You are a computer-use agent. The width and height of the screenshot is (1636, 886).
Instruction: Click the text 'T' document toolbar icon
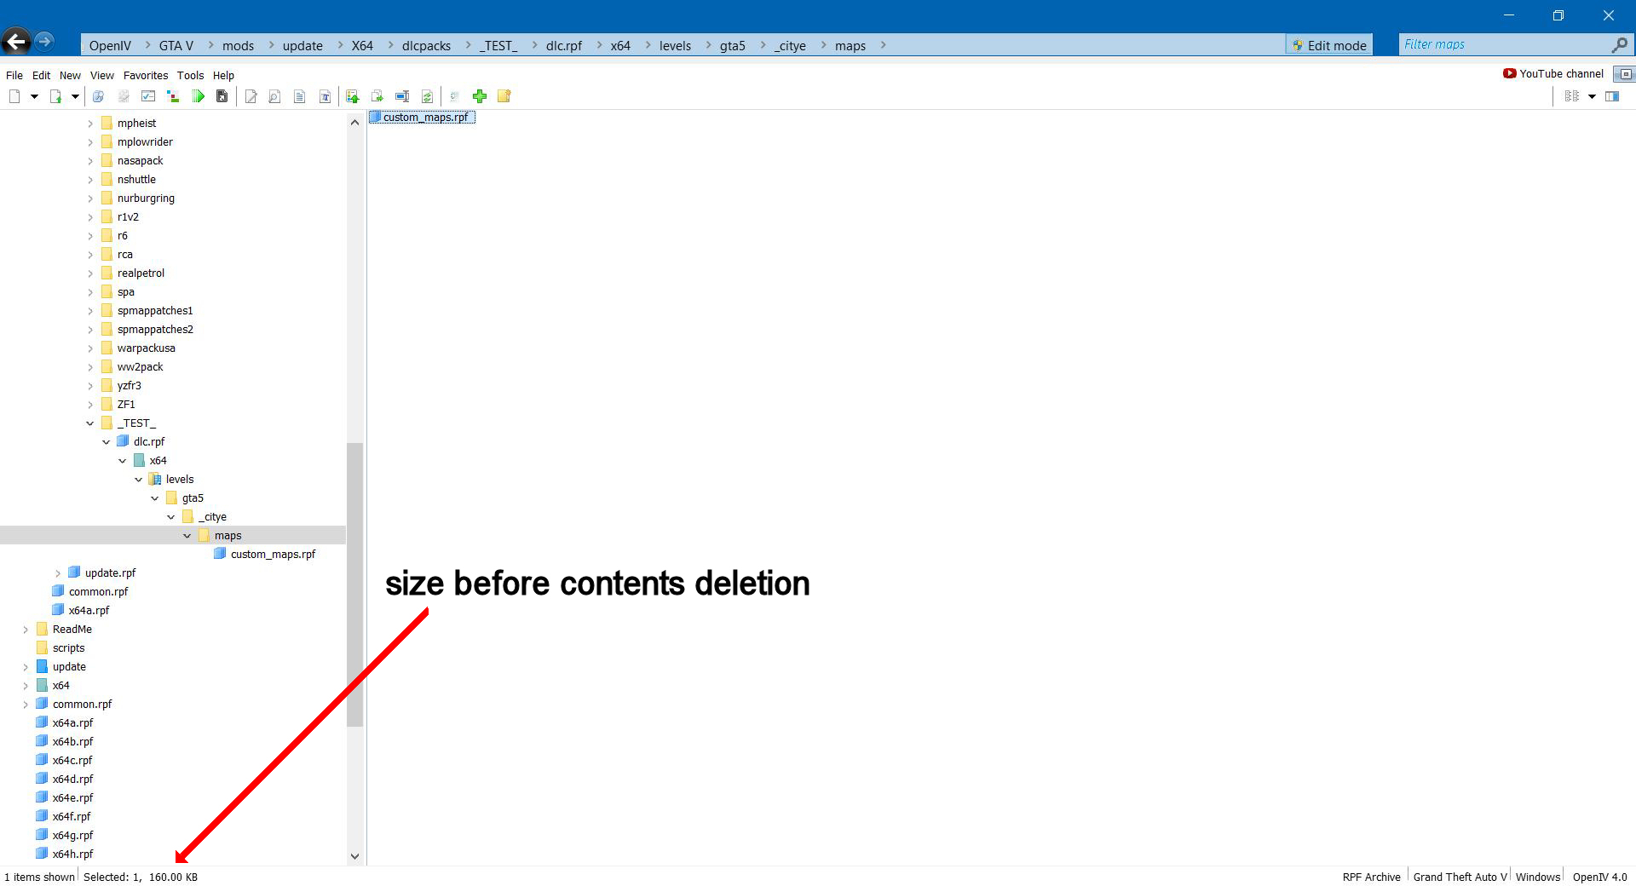coord(325,96)
